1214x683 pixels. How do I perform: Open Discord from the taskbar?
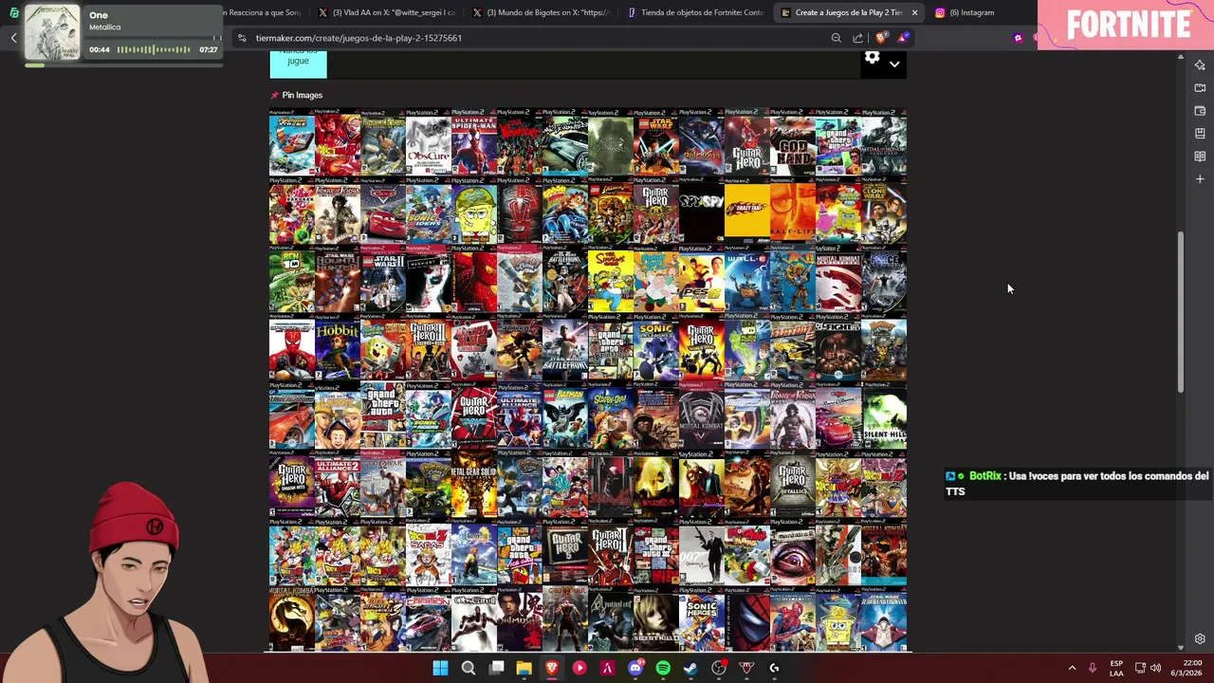(x=635, y=668)
